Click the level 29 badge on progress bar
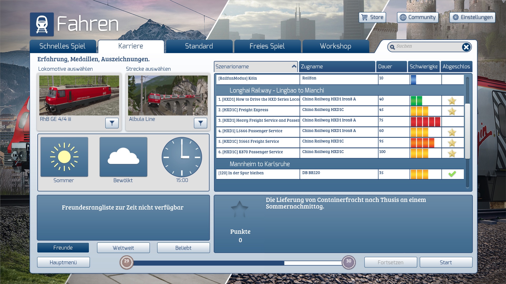 pos(127,262)
